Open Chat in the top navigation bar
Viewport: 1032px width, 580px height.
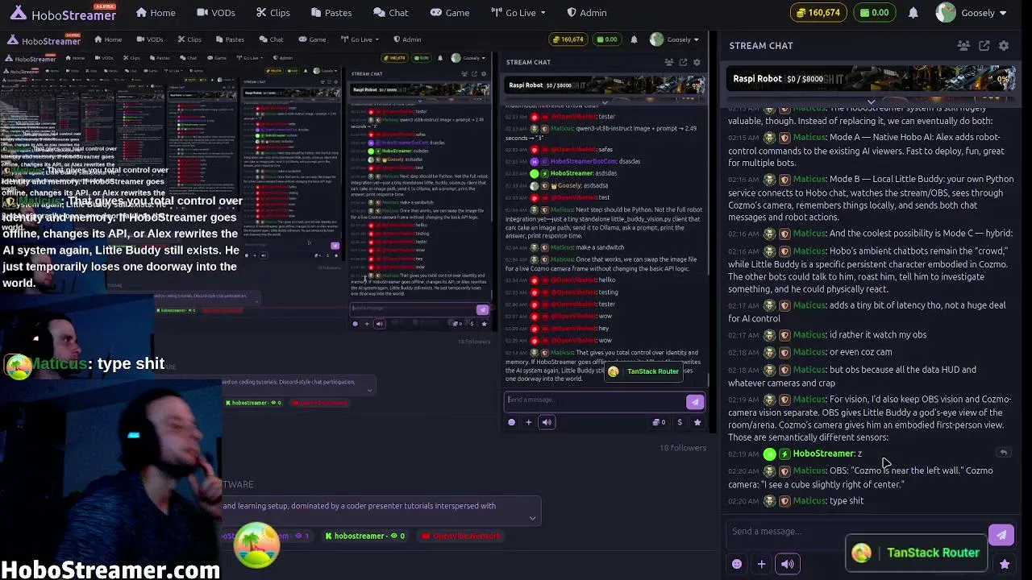(390, 13)
